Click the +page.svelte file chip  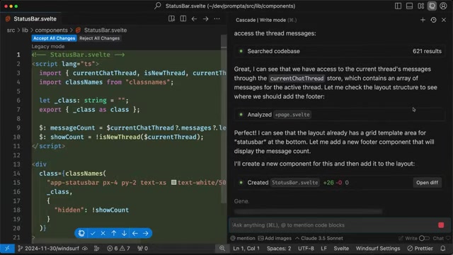pyautogui.click(x=292, y=115)
